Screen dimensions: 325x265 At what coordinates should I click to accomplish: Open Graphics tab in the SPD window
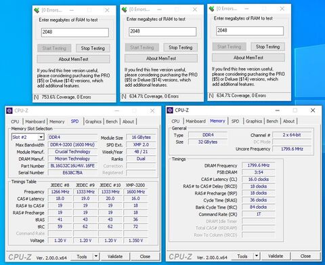pos(93,121)
